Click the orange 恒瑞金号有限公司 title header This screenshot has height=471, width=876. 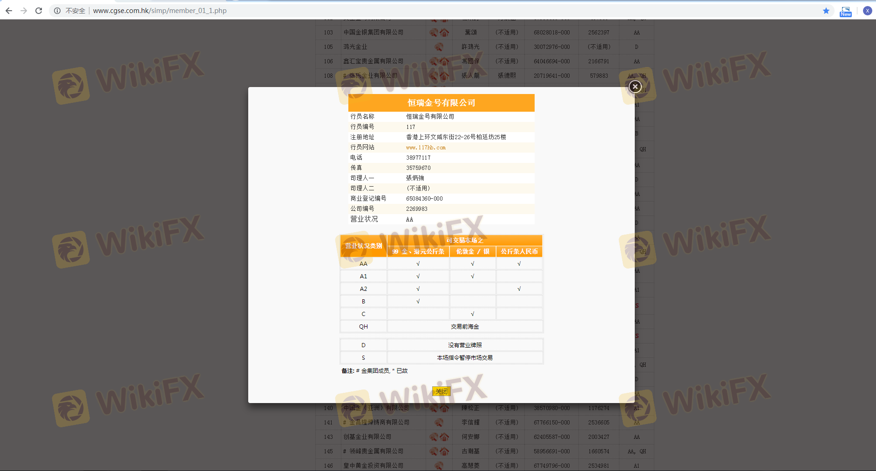[441, 103]
